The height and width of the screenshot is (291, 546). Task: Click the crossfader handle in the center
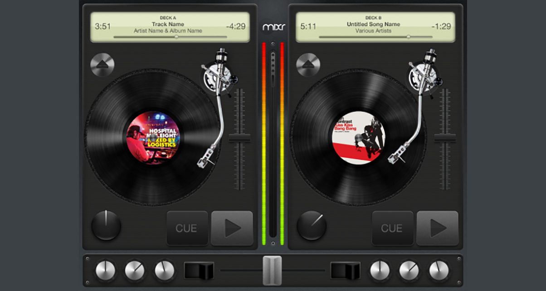tap(272, 271)
